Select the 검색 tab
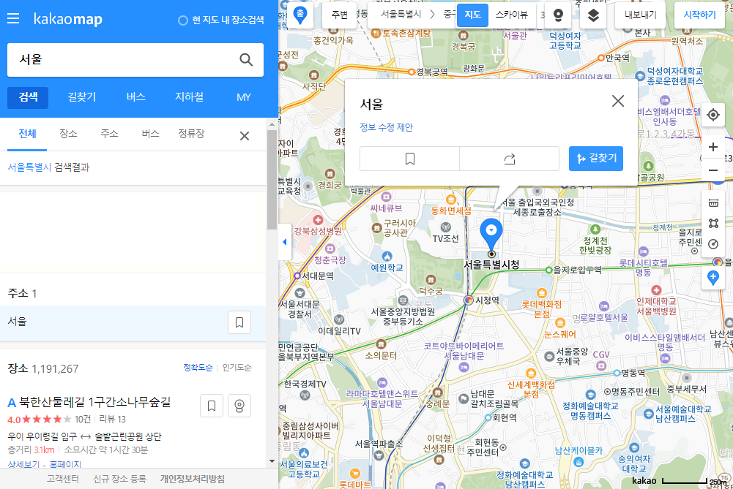Viewport: 733px width, 489px height. pyautogui.click(x=28, y=97)
